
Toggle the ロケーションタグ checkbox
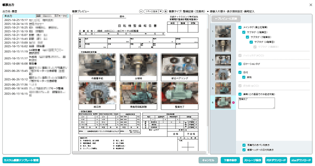[x=240, y=64]
